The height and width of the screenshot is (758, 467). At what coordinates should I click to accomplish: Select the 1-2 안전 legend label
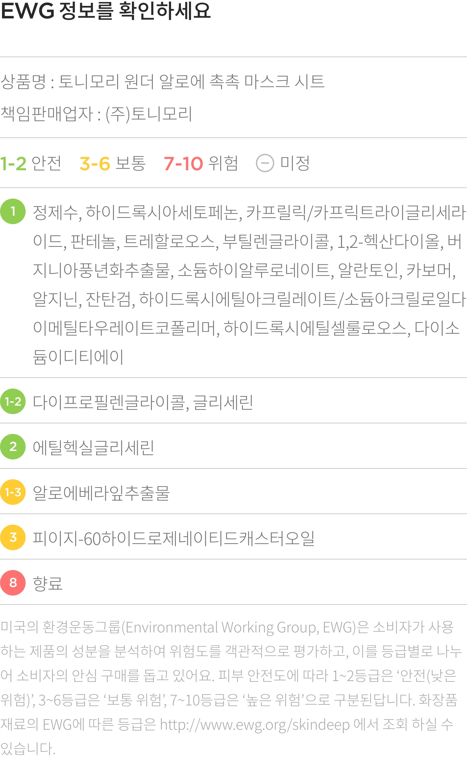click(x=31, y=163)
